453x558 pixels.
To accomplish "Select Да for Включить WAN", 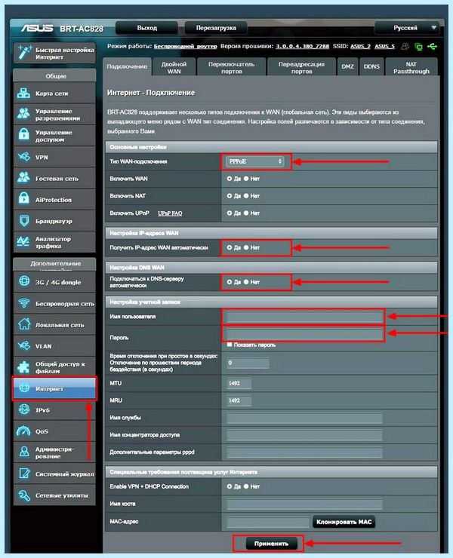I will click(230, 179).
